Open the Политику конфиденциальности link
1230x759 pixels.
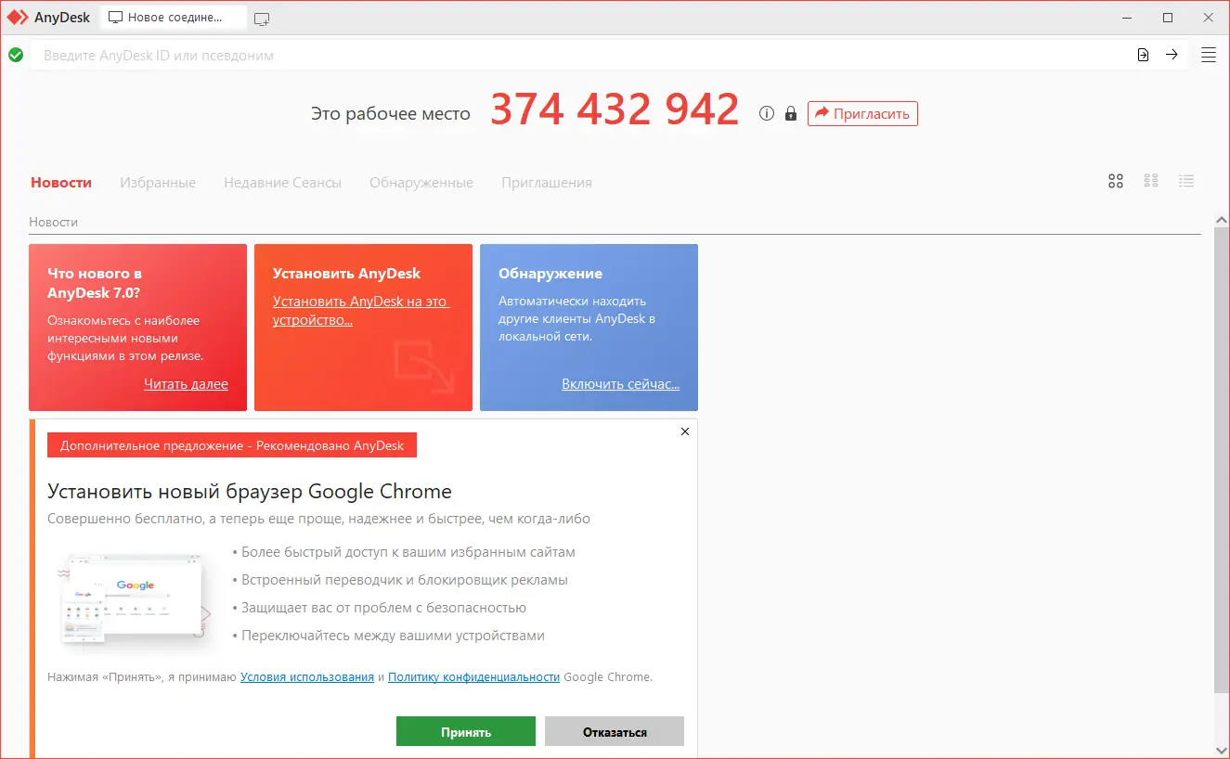pyautogui.click(x=474, y=677)
